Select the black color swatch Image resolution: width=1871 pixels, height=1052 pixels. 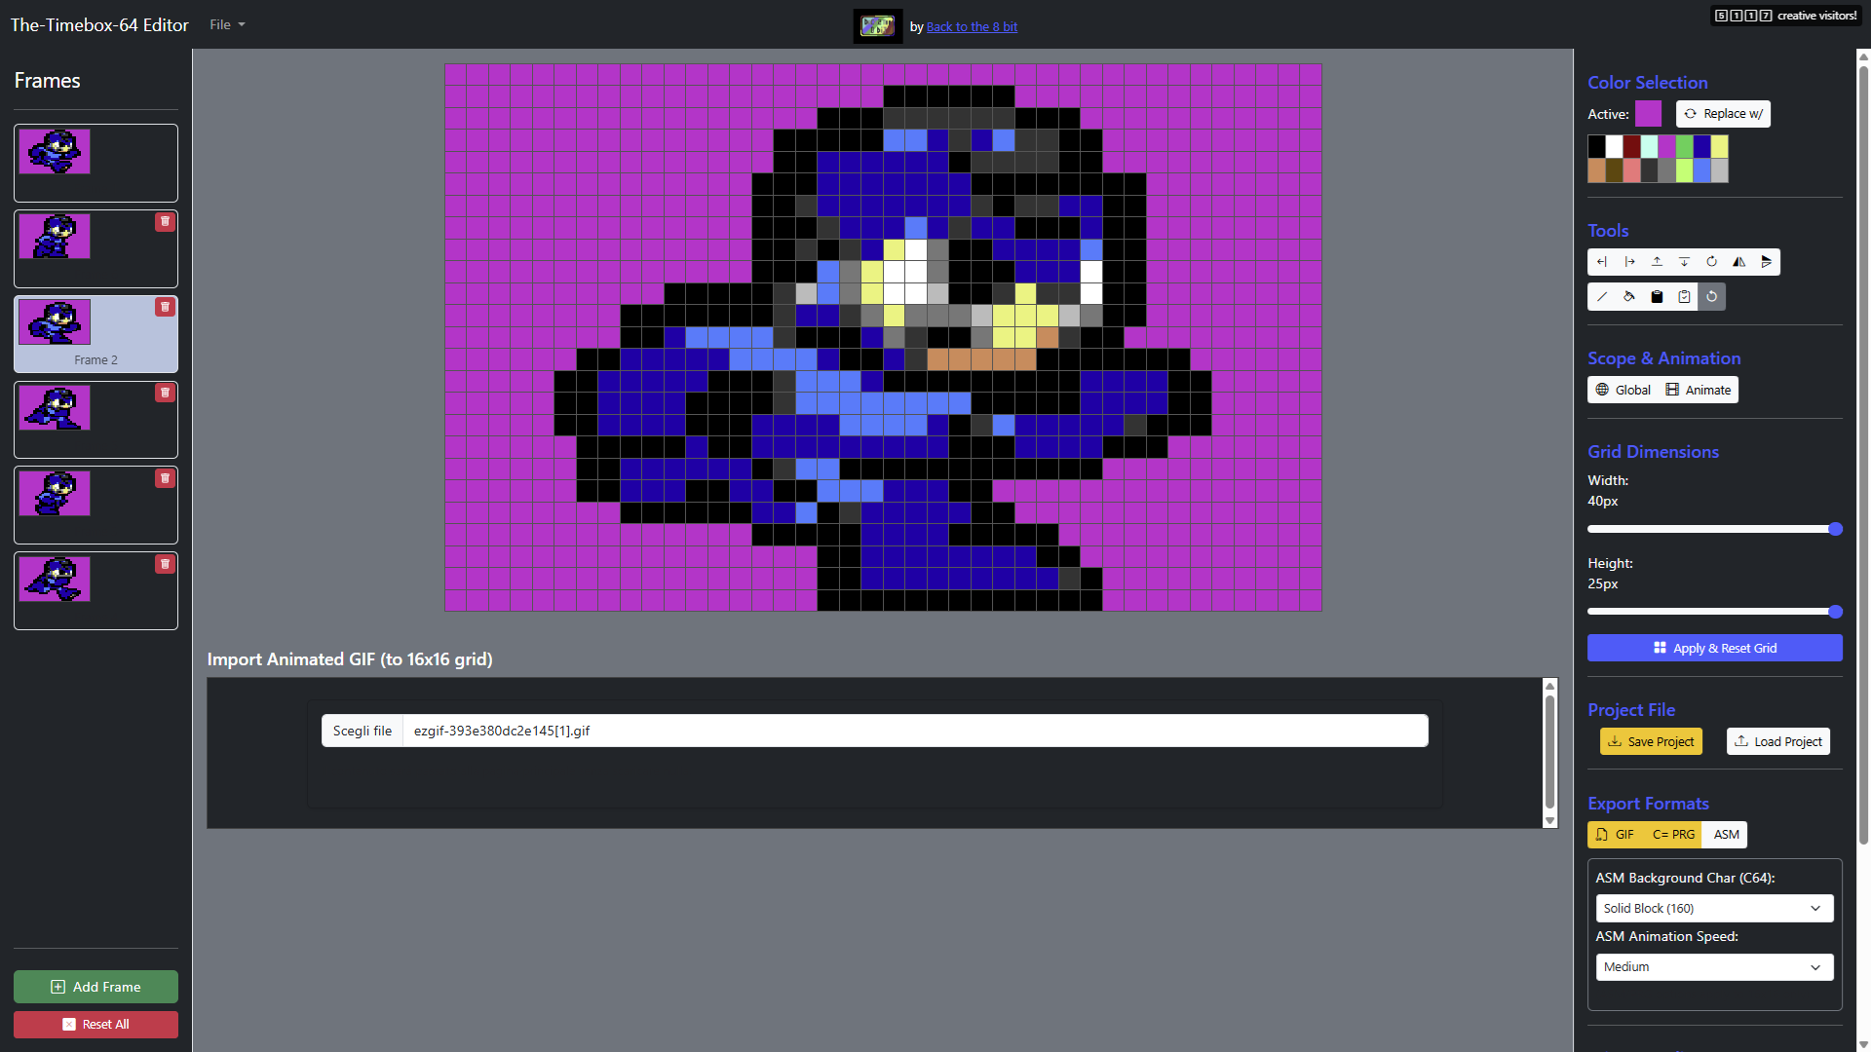tap(1595, 146)
